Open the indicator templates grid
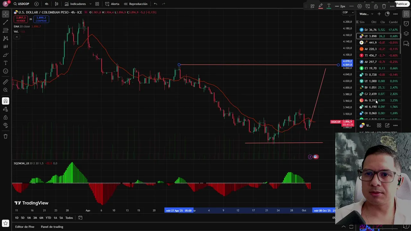This screenshot has height=231, width=411. tap(97, 4)
